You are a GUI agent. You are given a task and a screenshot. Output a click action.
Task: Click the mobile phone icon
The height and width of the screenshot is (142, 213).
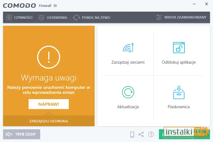(x=132, y=135)
